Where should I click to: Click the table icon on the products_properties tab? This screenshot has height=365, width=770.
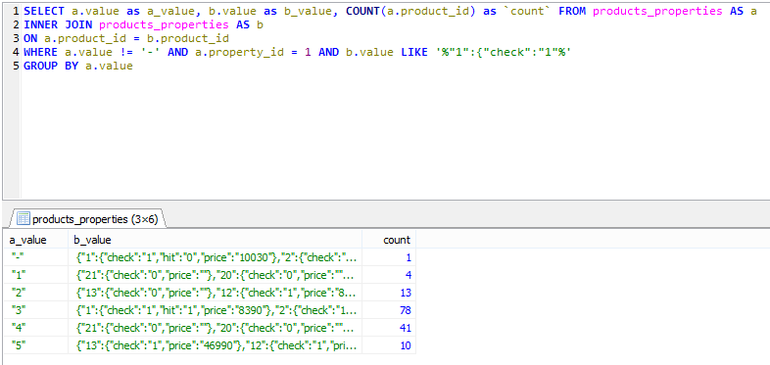pyautogui.click(x=24, y=219)
